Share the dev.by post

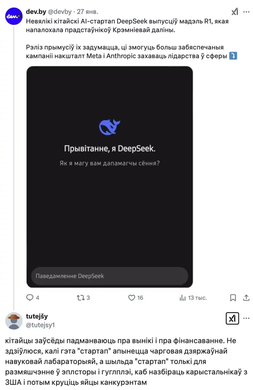[x=246, y=297]
